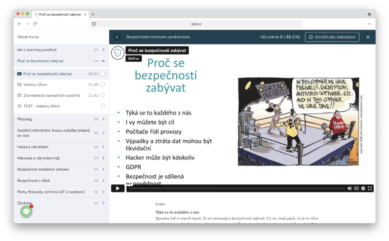This screenshot has height=241, width=389.
Task: Click 'Označit jako dokončené' button
Action: click(x=332, y=37)
